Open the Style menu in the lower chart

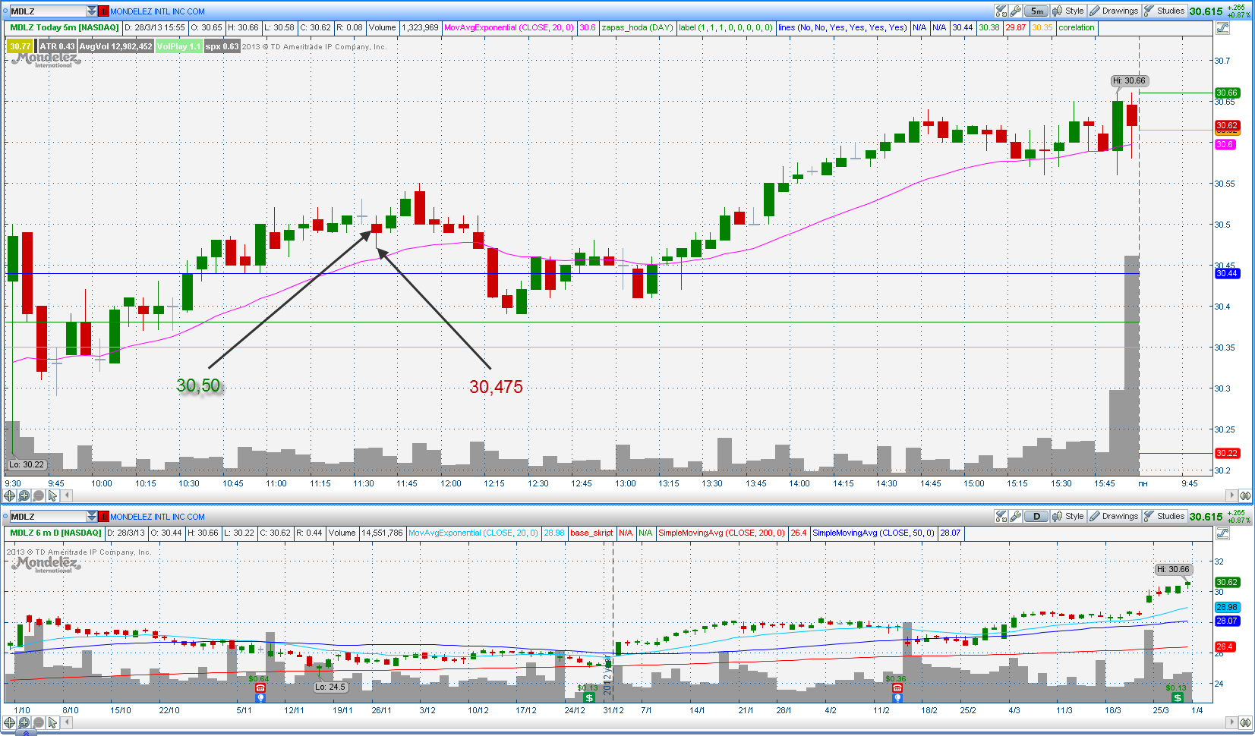tap(1068, 516)
